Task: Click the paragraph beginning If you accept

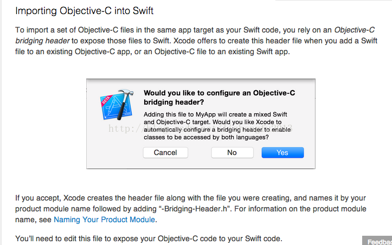Action: pos(190,209)
